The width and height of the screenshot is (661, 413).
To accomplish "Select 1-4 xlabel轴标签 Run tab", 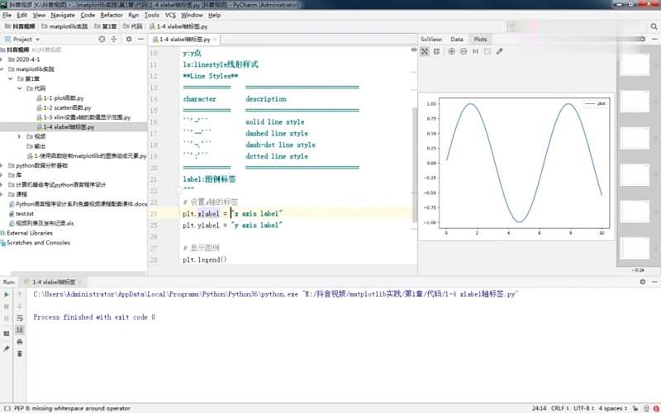I will 54,282.
